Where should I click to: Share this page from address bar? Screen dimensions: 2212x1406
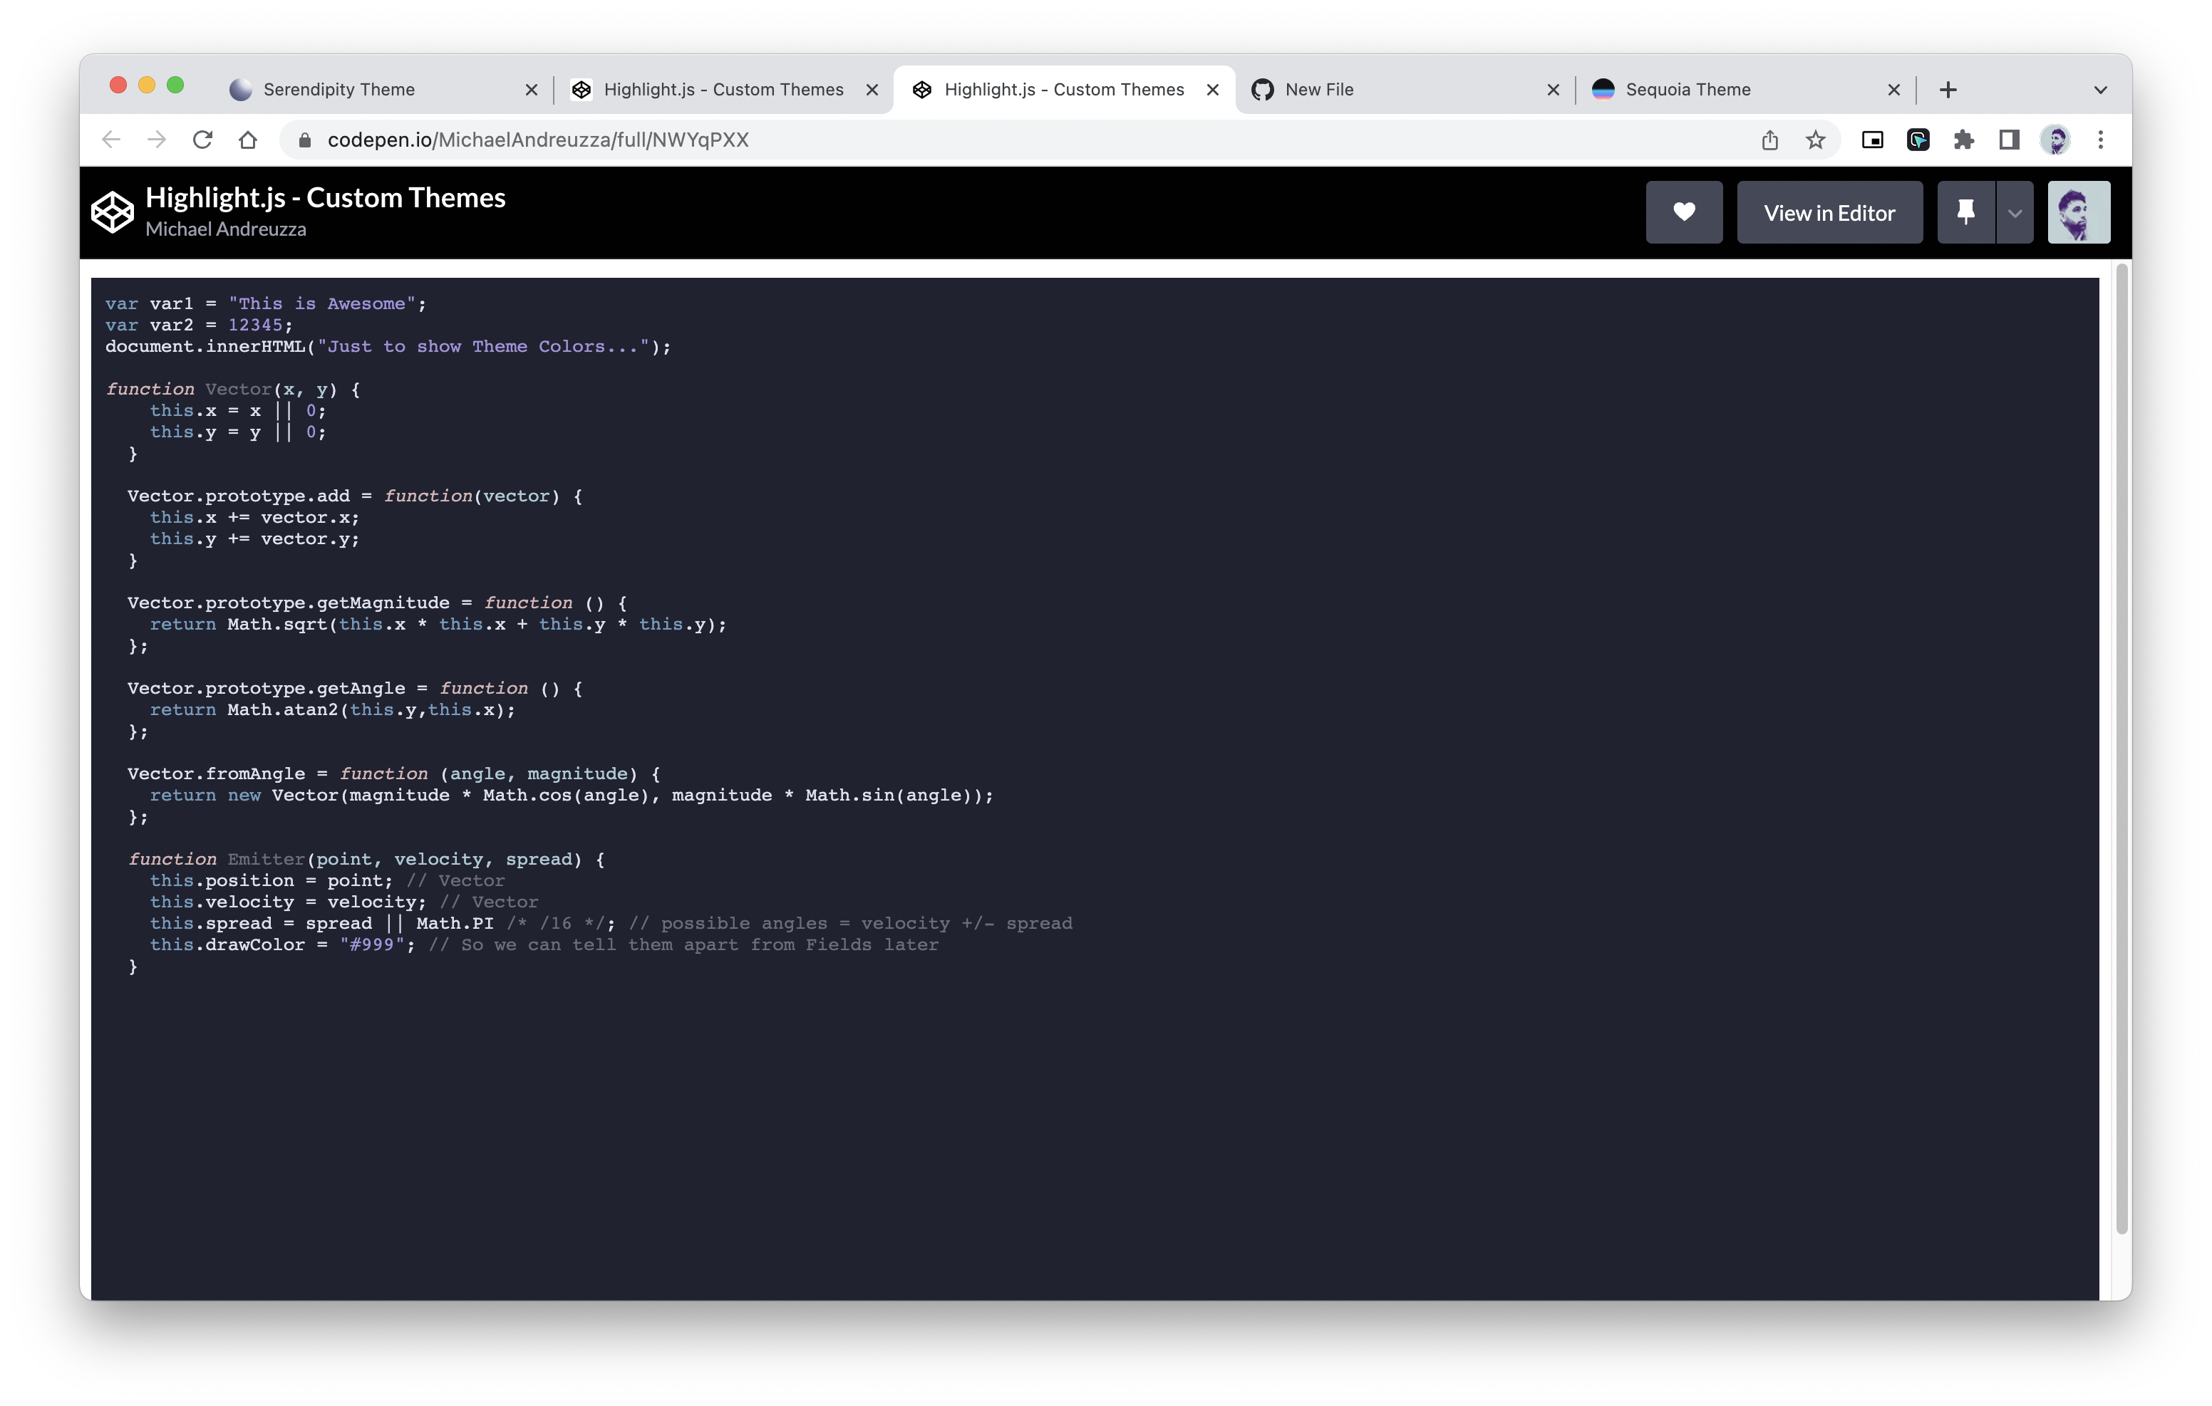pos(1769,140)
